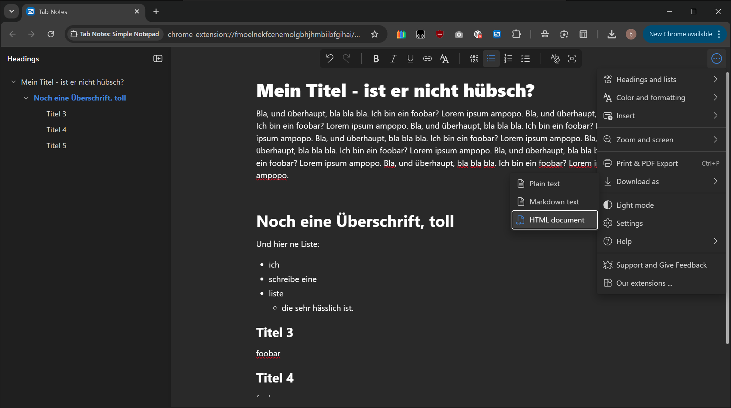
Task: Collapse 'Mein Titel' heading tree node
Action: 14,82
